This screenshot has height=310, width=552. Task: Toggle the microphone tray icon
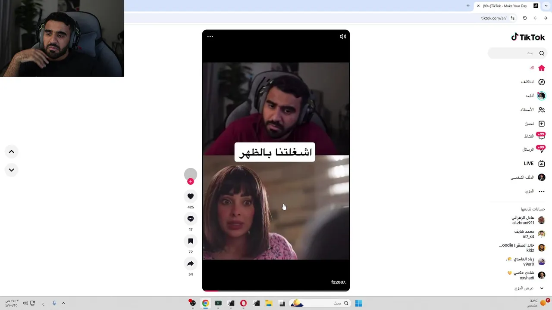coord(54,304)
